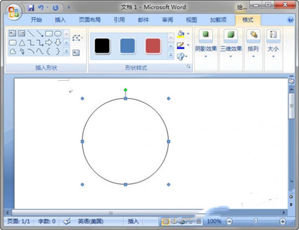Toggle the 插入 insert mode indicator
The width and height of the screenshot is (299, 230).
133,221
